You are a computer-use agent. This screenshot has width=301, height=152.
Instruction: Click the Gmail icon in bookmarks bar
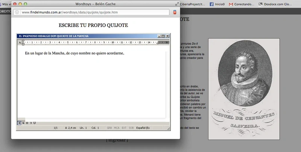click(x=231, y=4)
